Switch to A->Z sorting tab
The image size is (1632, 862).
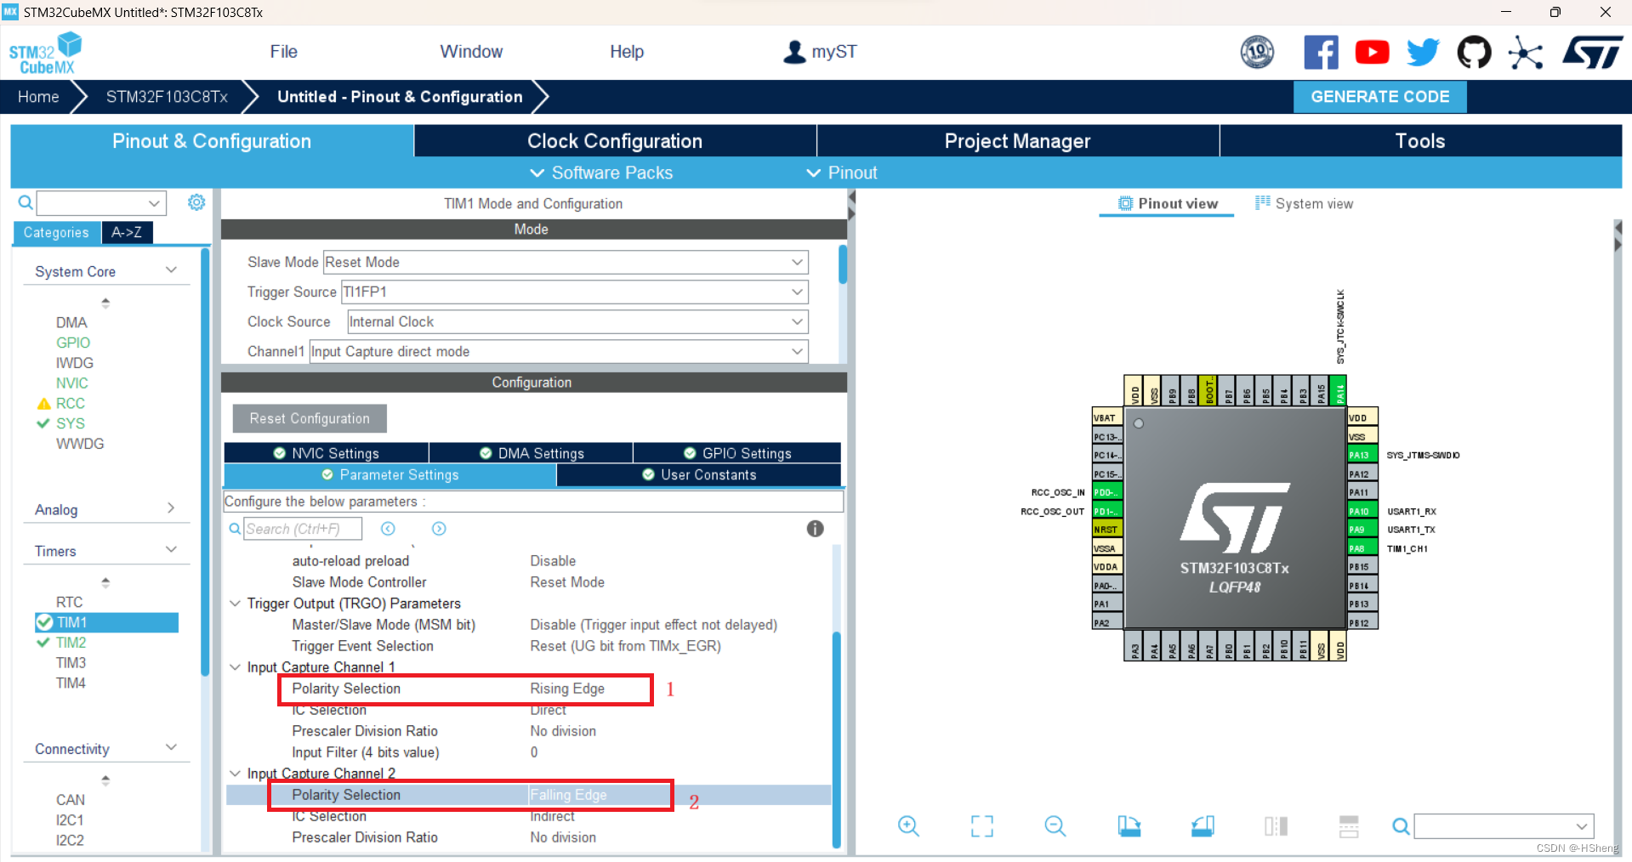(127, 232)
